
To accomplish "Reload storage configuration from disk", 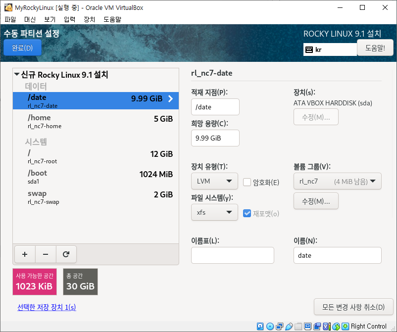I will pyautogui.click(x=66, y=254).
